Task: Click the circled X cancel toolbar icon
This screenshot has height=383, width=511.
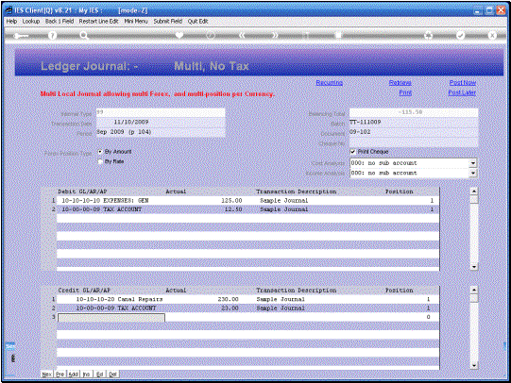Action: click(492, 35)
